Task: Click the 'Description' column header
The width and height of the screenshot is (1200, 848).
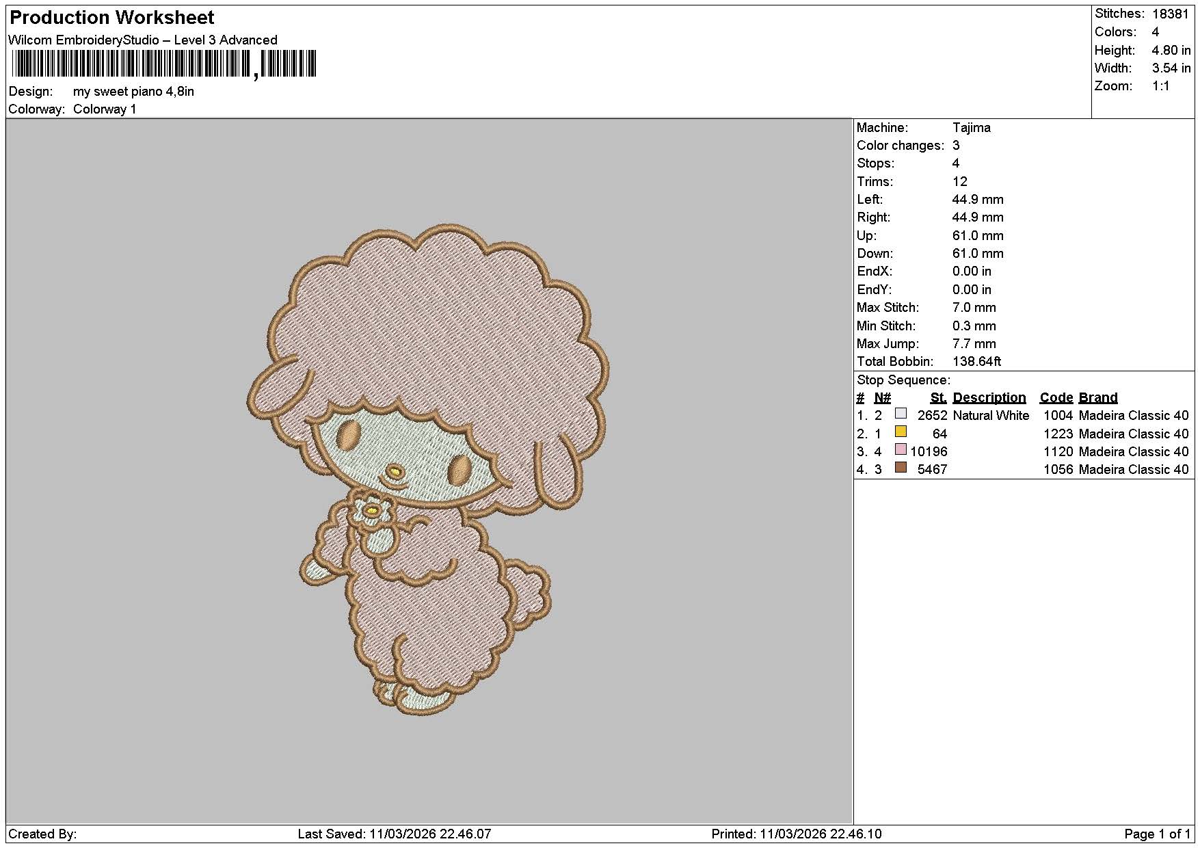Action: coord(989,398)
